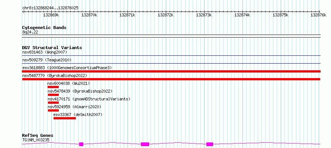Viewport: 331px width, 148px height.
Task: Click the short red bar under nsv6004038
Action: [53, 87]
